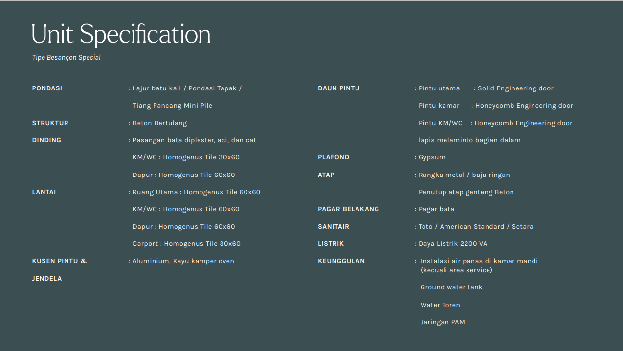Select Pasangan bata diplester, aci, dan cat

click(x=194, y=140)
